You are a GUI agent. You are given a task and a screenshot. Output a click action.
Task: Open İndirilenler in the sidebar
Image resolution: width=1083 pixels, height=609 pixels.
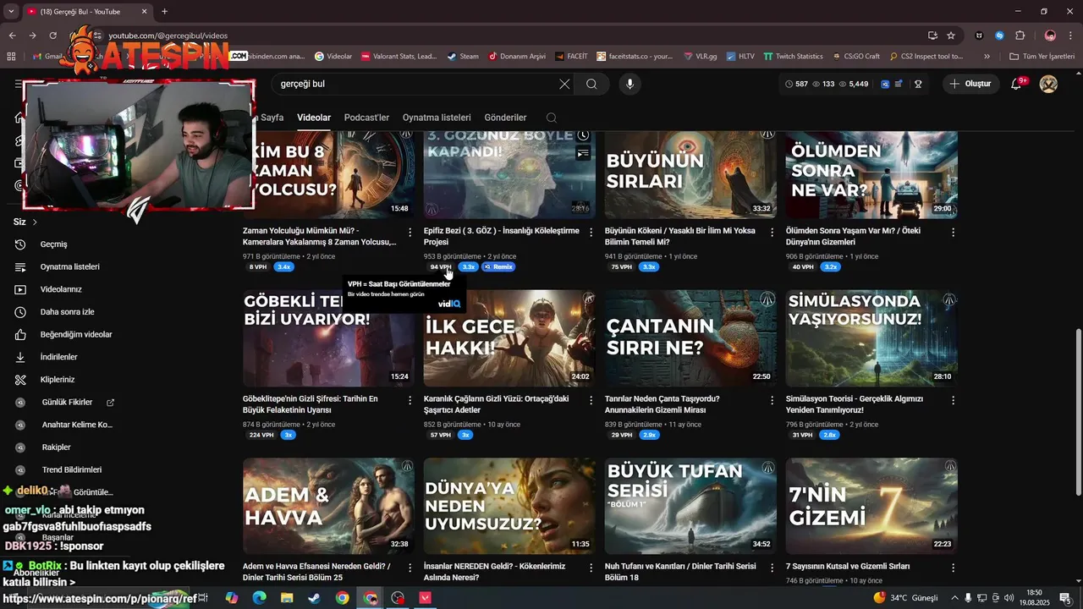[58, 357]
